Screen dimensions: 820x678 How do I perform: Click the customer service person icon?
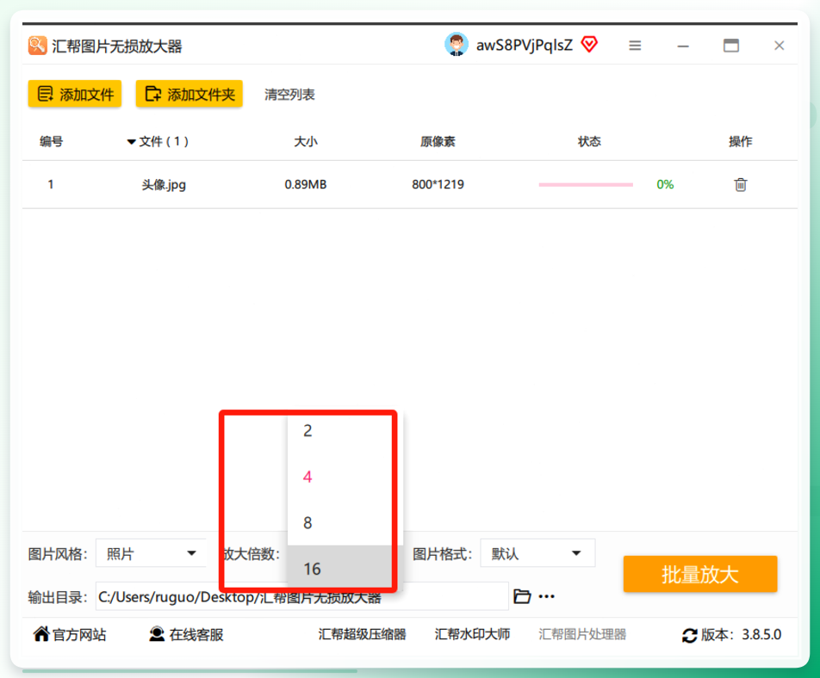click(x=157, y=634)
